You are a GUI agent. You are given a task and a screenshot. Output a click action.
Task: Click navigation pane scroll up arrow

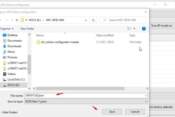point(29,35)
